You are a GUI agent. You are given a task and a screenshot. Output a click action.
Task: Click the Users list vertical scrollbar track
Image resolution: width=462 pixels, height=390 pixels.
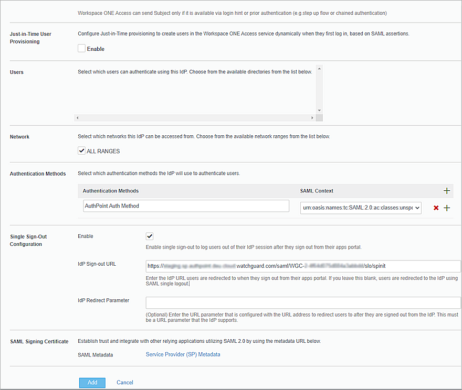point(319,89)
